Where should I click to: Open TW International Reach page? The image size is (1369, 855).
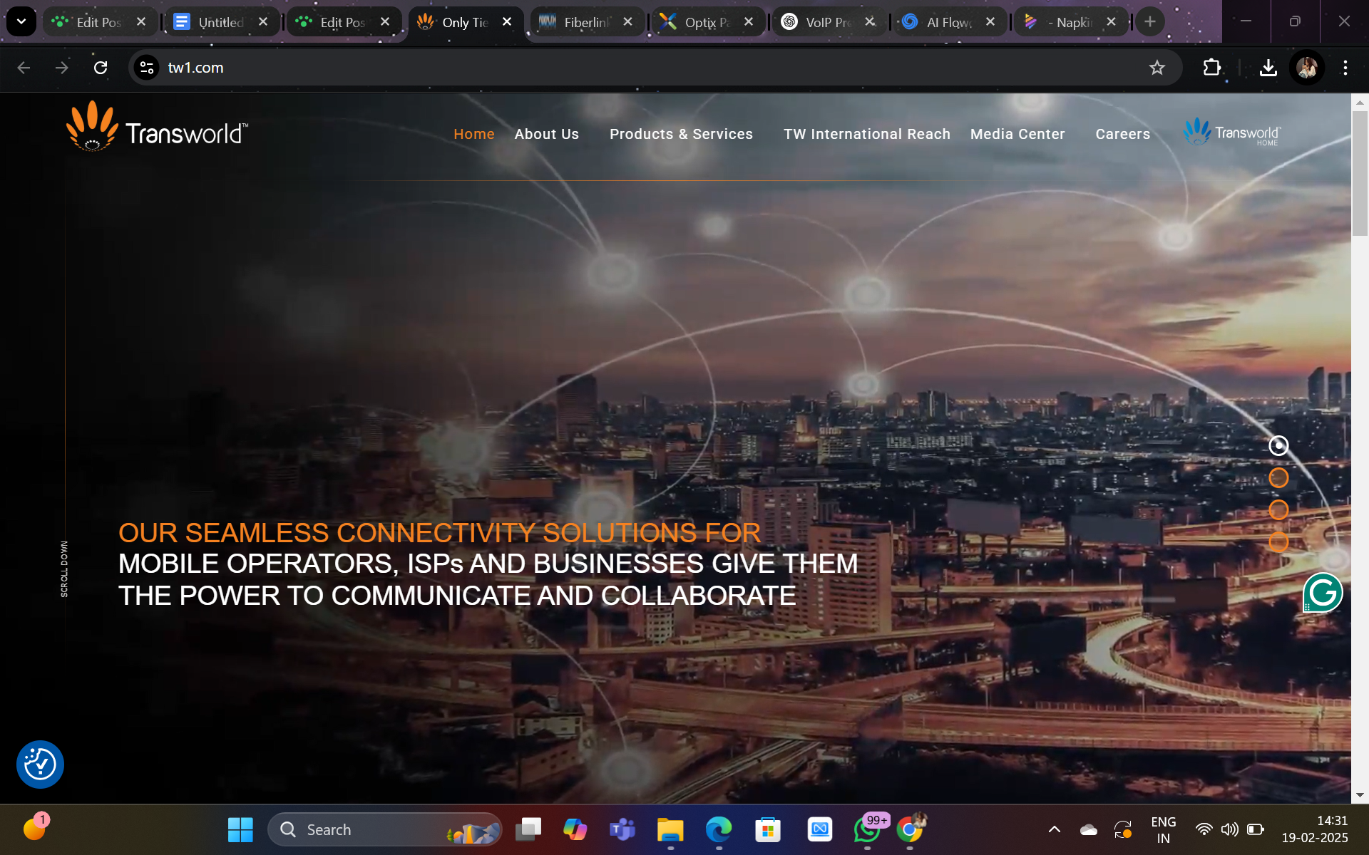click(867, 134)
